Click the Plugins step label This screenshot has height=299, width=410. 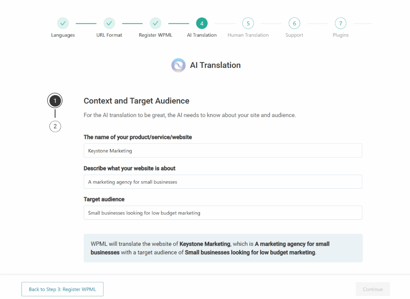point(341,35)
